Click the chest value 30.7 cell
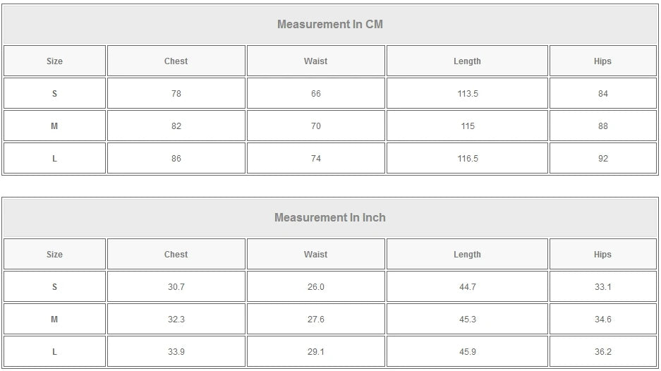 176,287
